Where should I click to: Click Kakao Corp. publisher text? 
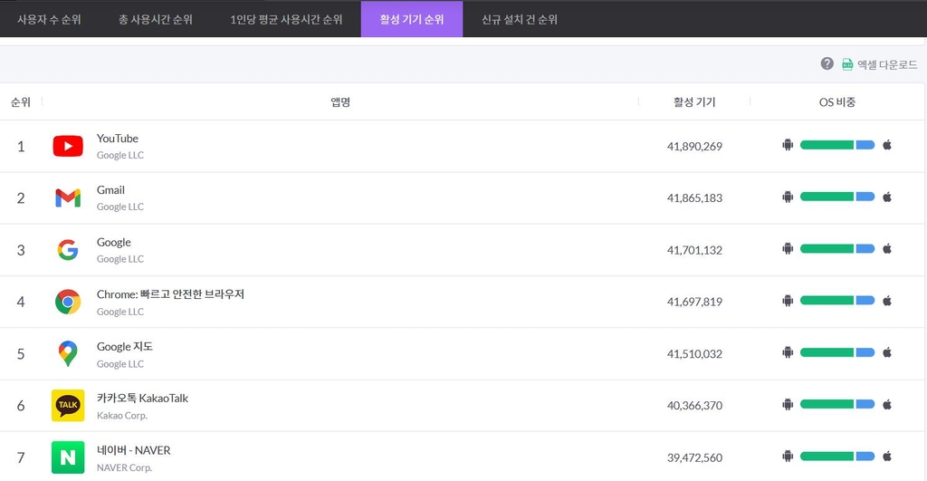pos(122,416)
